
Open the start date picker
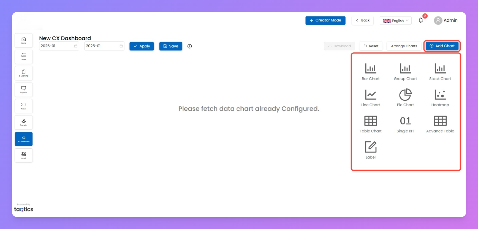59,46
